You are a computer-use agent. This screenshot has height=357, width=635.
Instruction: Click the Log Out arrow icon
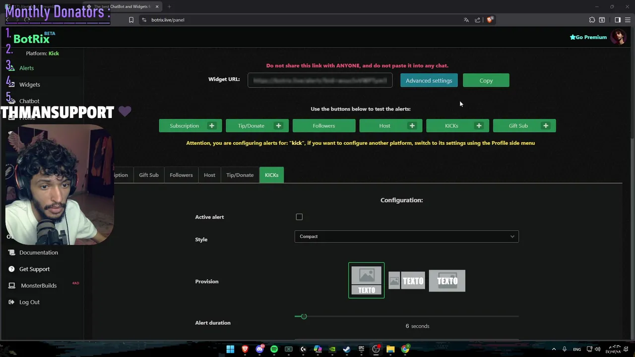[11, 302]
